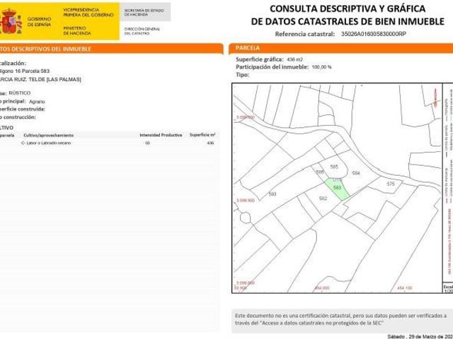Select the green highlighted parcel 583

337,189
